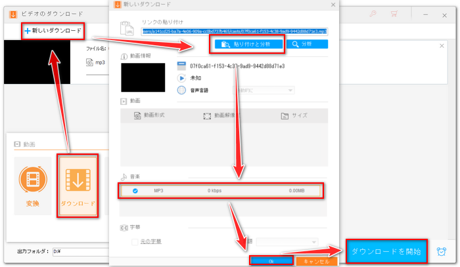
Task: Open the alarm clock scheduler icon
Action: pyautogui.click(x=441, y=251)
